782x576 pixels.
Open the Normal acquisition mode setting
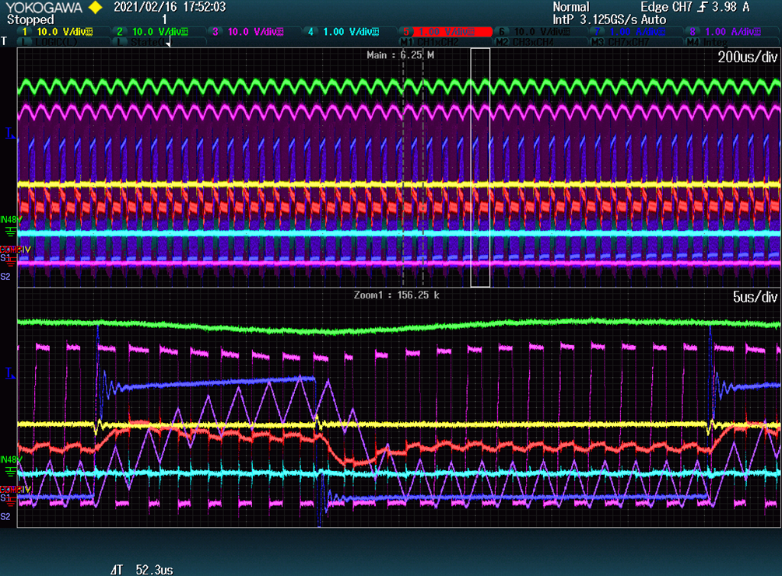[571, 7]
